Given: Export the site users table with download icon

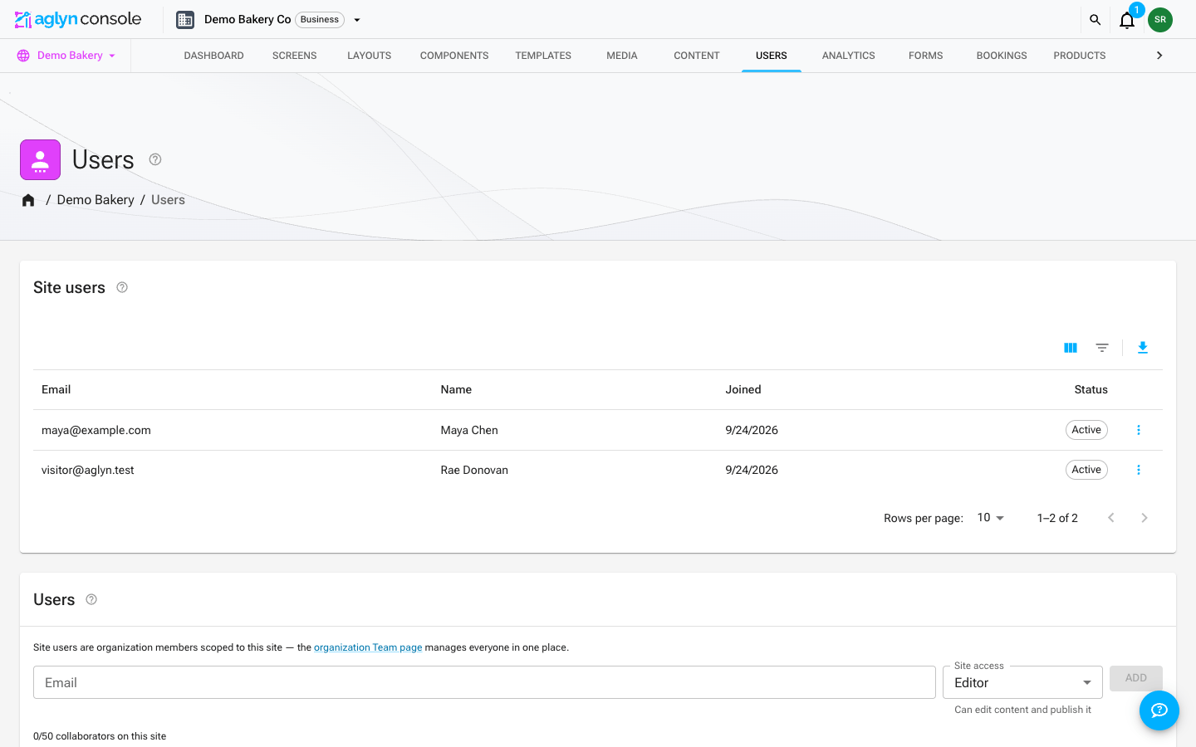Looking at the screenshot, I should [1143, 348].
